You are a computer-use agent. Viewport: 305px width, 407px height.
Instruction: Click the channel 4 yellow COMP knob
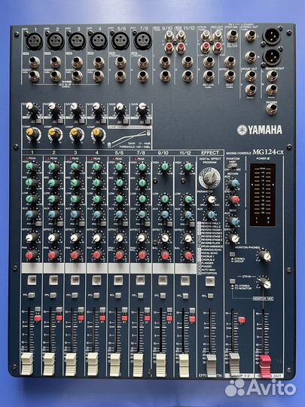click(98, 134)
